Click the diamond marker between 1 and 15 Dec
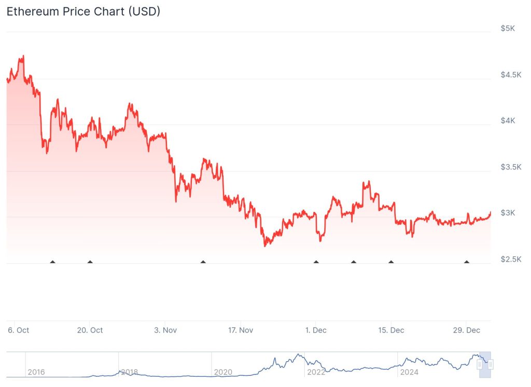The width and height of the screenshot is (531, 387). point(354,262)
